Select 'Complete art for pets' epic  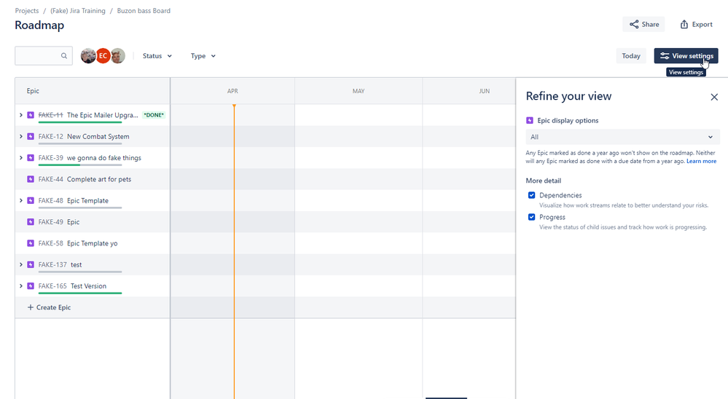(99, 179)
